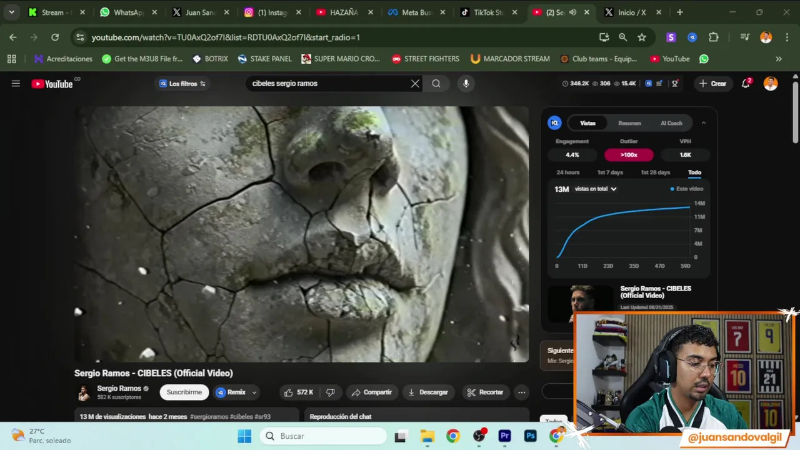Image resolution: width=800 pixels, height=450 pixels.
Task: Switch to the AI Coach tab
Action: [671, 123]
